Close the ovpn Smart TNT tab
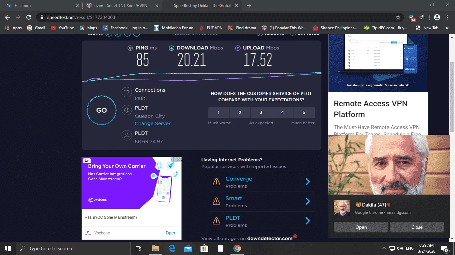The height and width of the screenshot is (255, 455). click(x=157, y=6)
